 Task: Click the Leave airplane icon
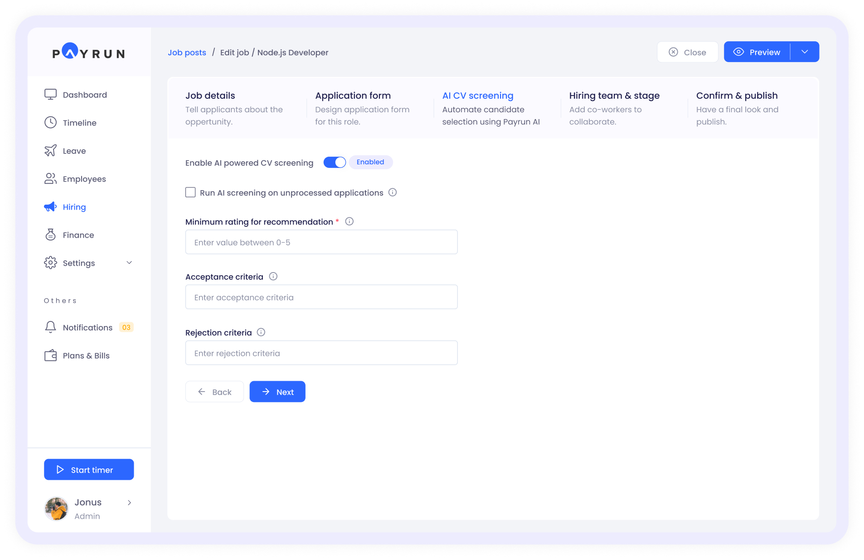click(x=50, y=151)
